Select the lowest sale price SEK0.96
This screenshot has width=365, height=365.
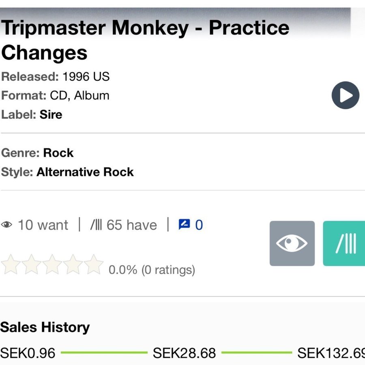point(28,353)
